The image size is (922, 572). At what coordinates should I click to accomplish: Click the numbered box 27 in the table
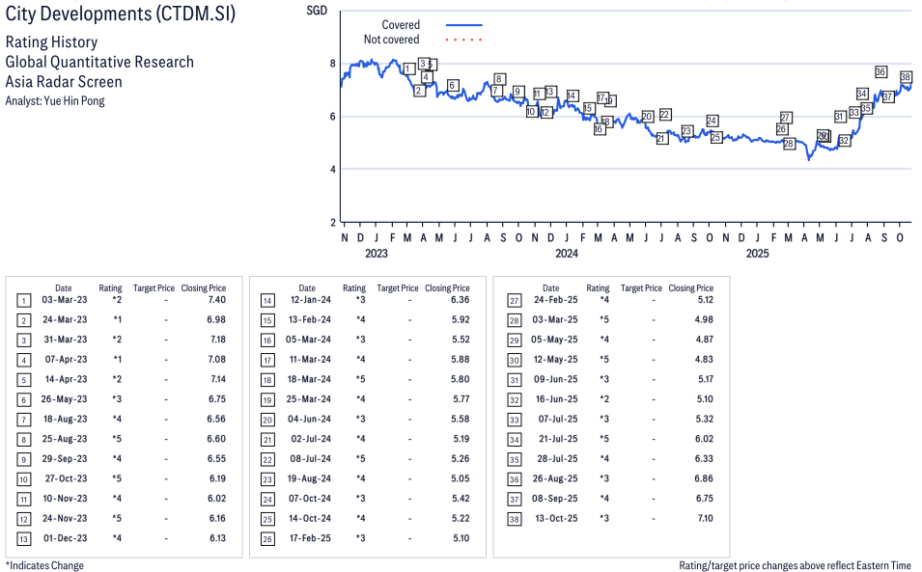click(x=512, y=301)
